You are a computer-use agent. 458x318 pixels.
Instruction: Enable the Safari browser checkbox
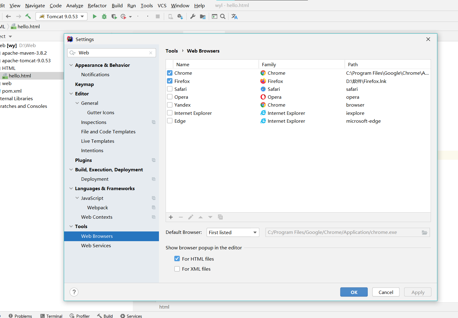click(170, 89)
